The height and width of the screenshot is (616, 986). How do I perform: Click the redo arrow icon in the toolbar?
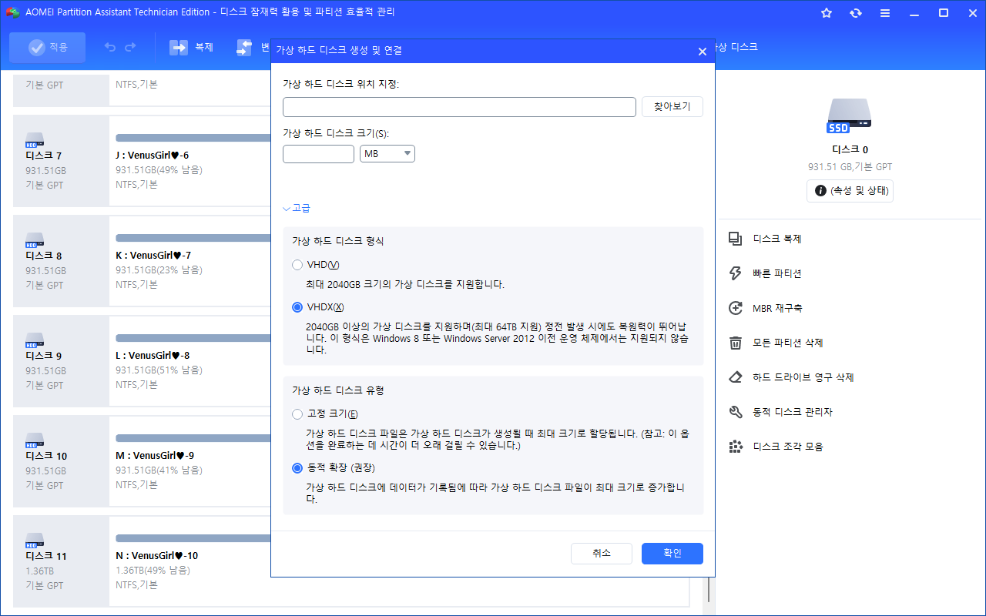(x=130, y=48)
